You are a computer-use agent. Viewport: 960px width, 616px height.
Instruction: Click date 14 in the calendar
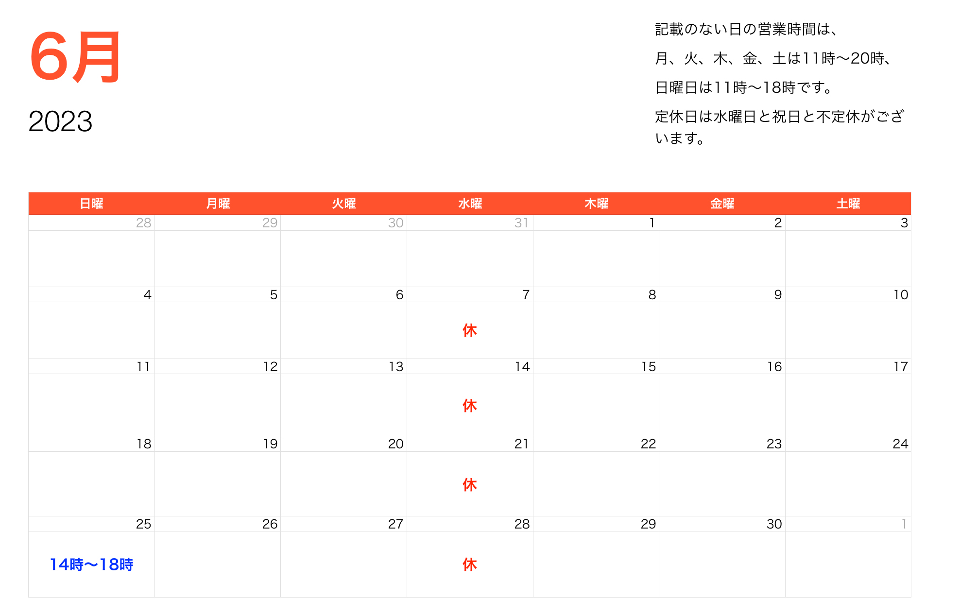(x=522, y=367)
